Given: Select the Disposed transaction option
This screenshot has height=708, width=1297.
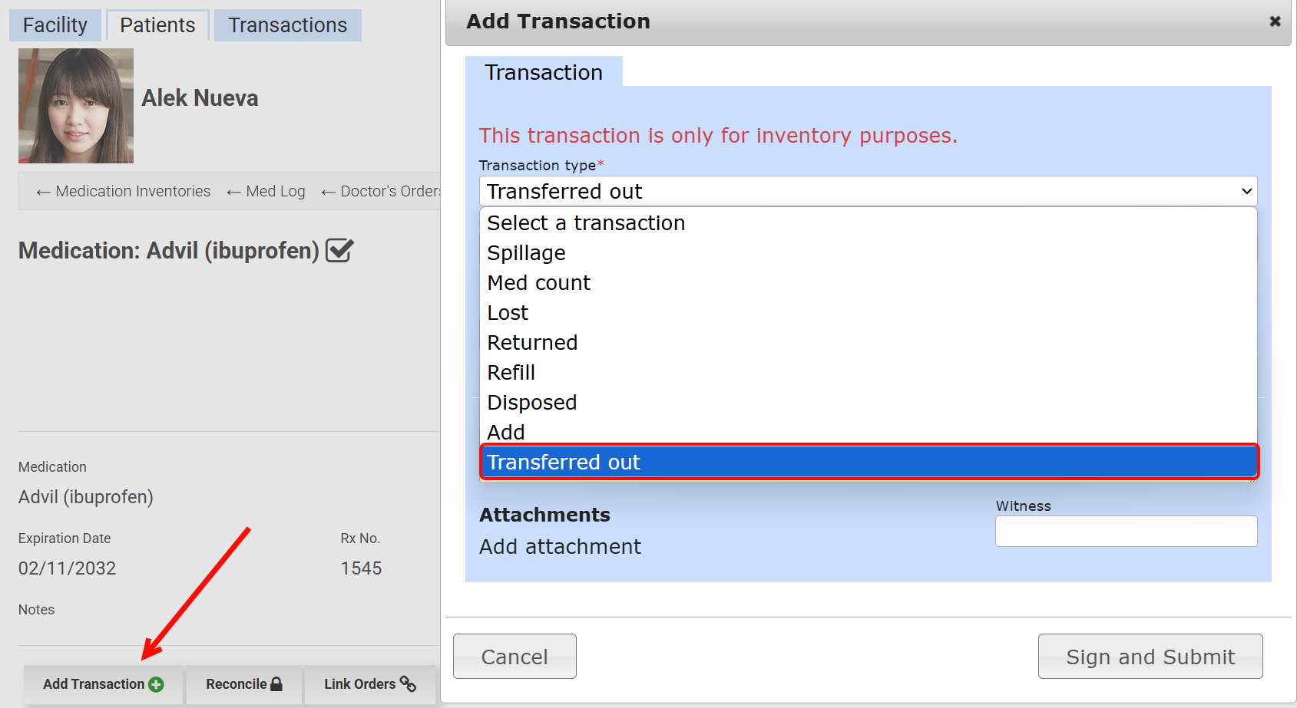Looking at the screenshot, I should coord(531,403).
